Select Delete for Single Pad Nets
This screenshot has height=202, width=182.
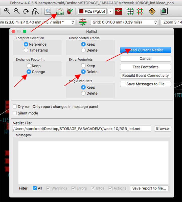(83, 93)
